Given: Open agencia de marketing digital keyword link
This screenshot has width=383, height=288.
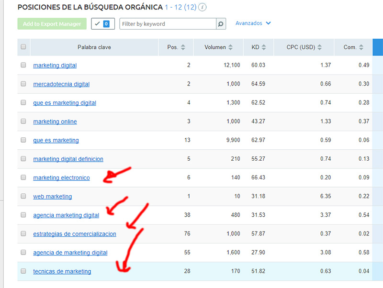Looking at the screenshot, I should (70, 253).
